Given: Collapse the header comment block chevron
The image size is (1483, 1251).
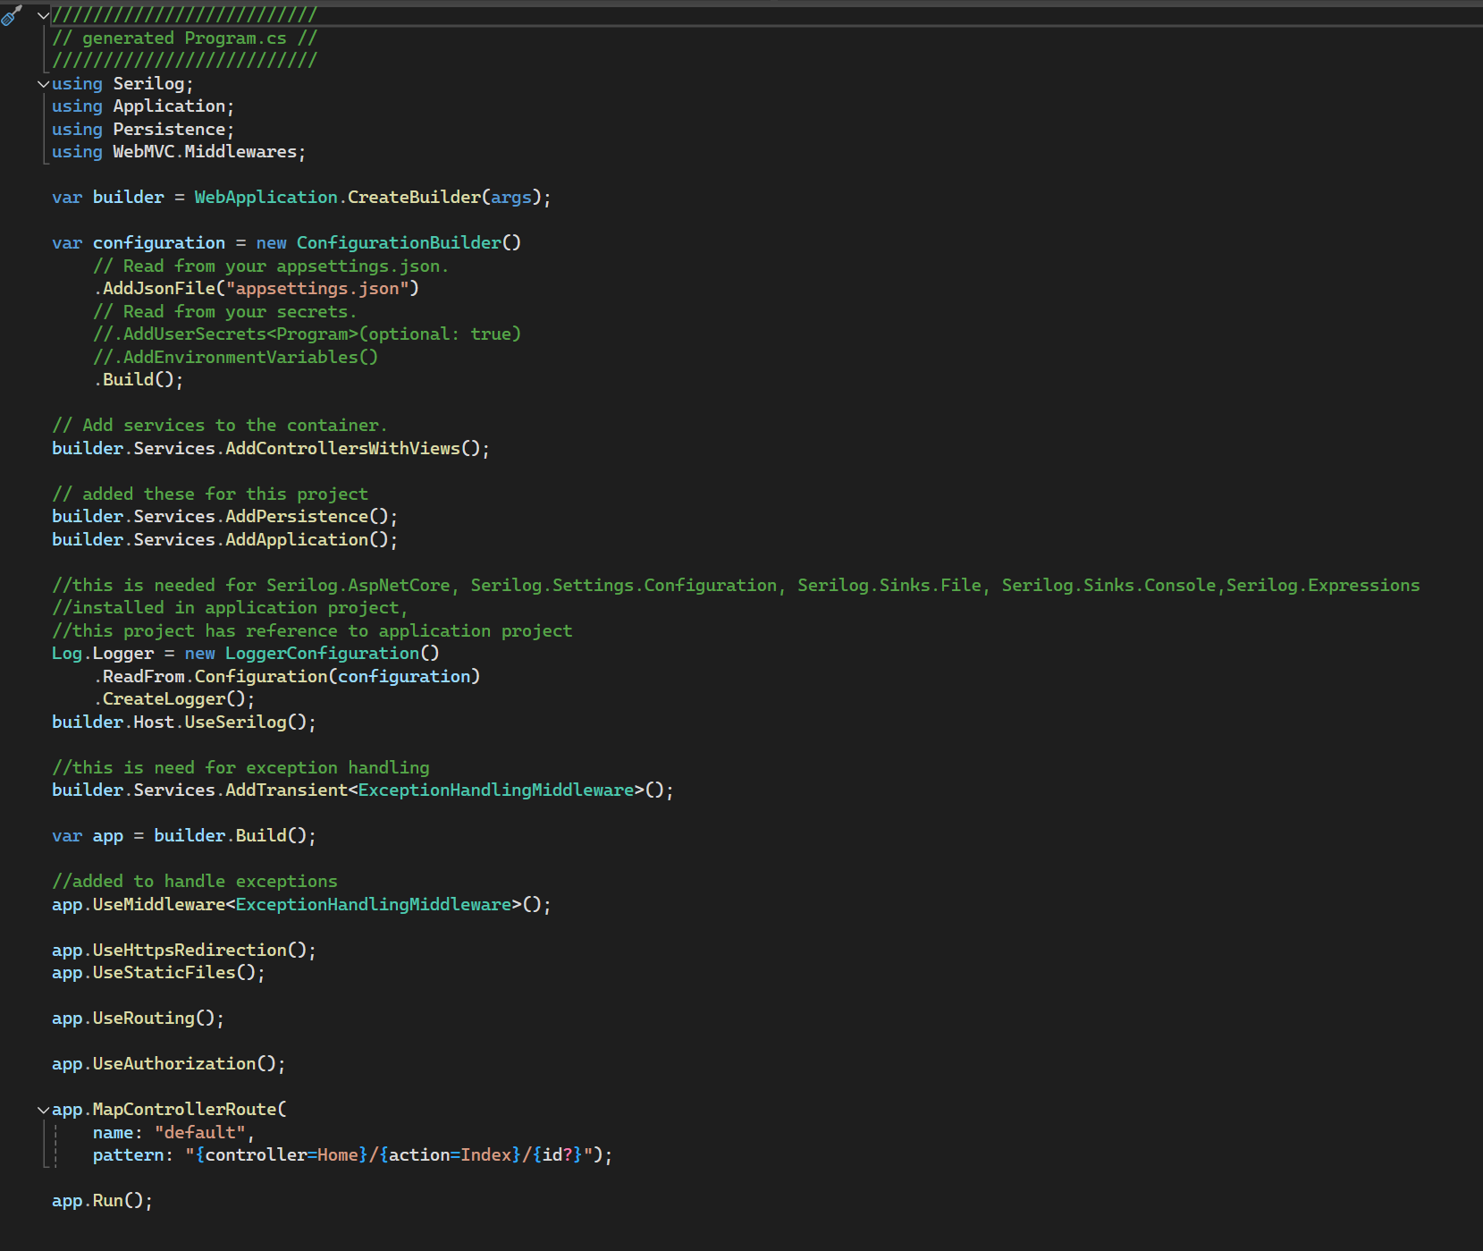Looking at the screenshot, I should 43,15.
